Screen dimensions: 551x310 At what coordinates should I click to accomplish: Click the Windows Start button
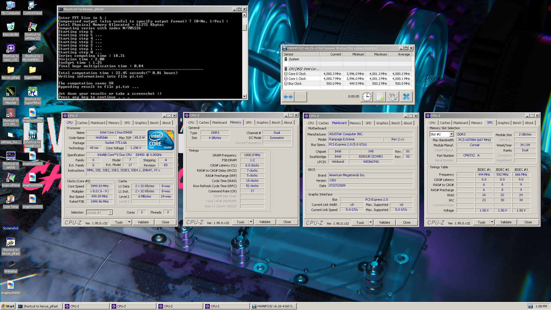(x=8, y=306)
